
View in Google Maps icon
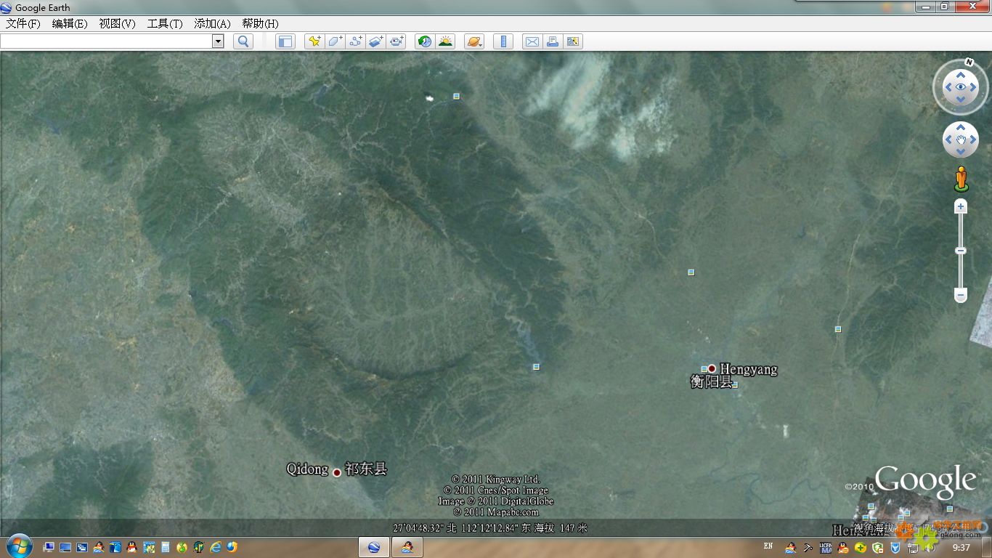click(x=573, y=41)
